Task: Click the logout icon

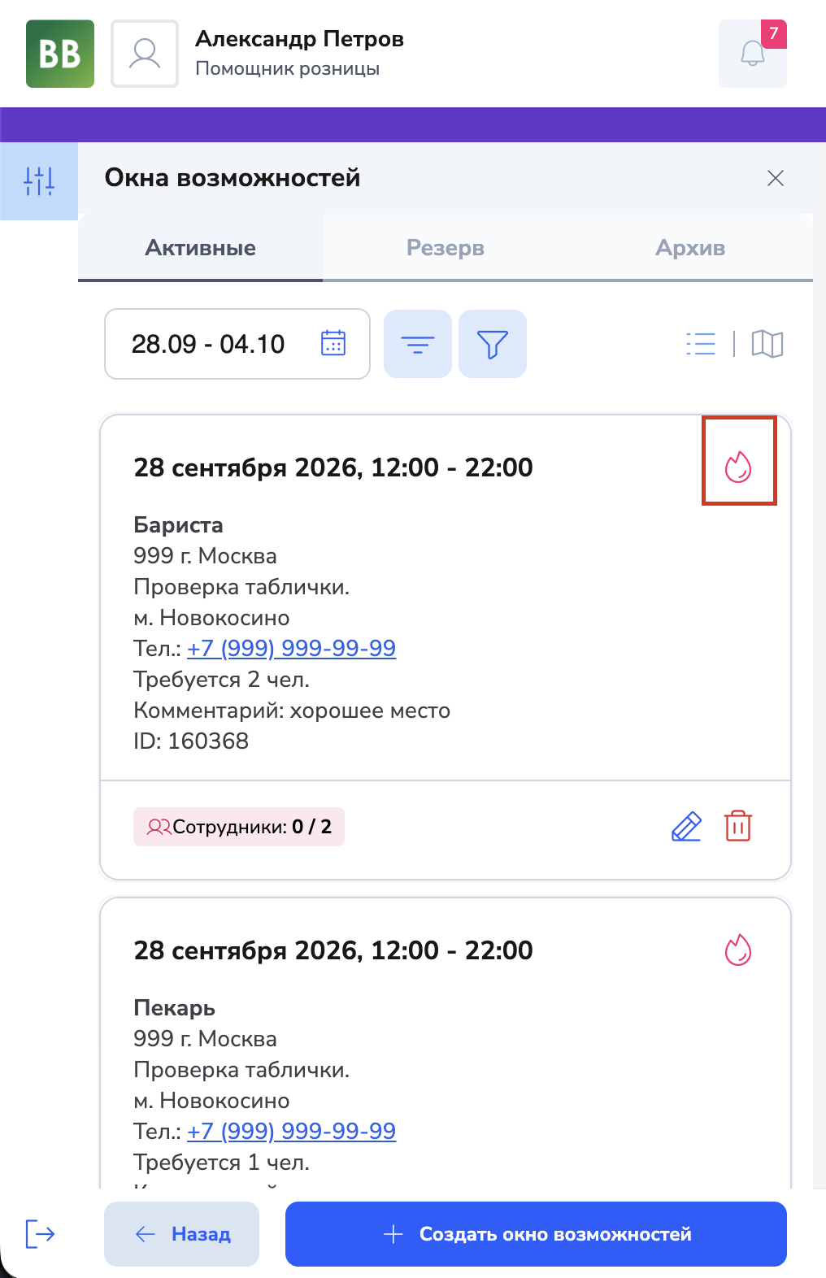Action: 40,1233
